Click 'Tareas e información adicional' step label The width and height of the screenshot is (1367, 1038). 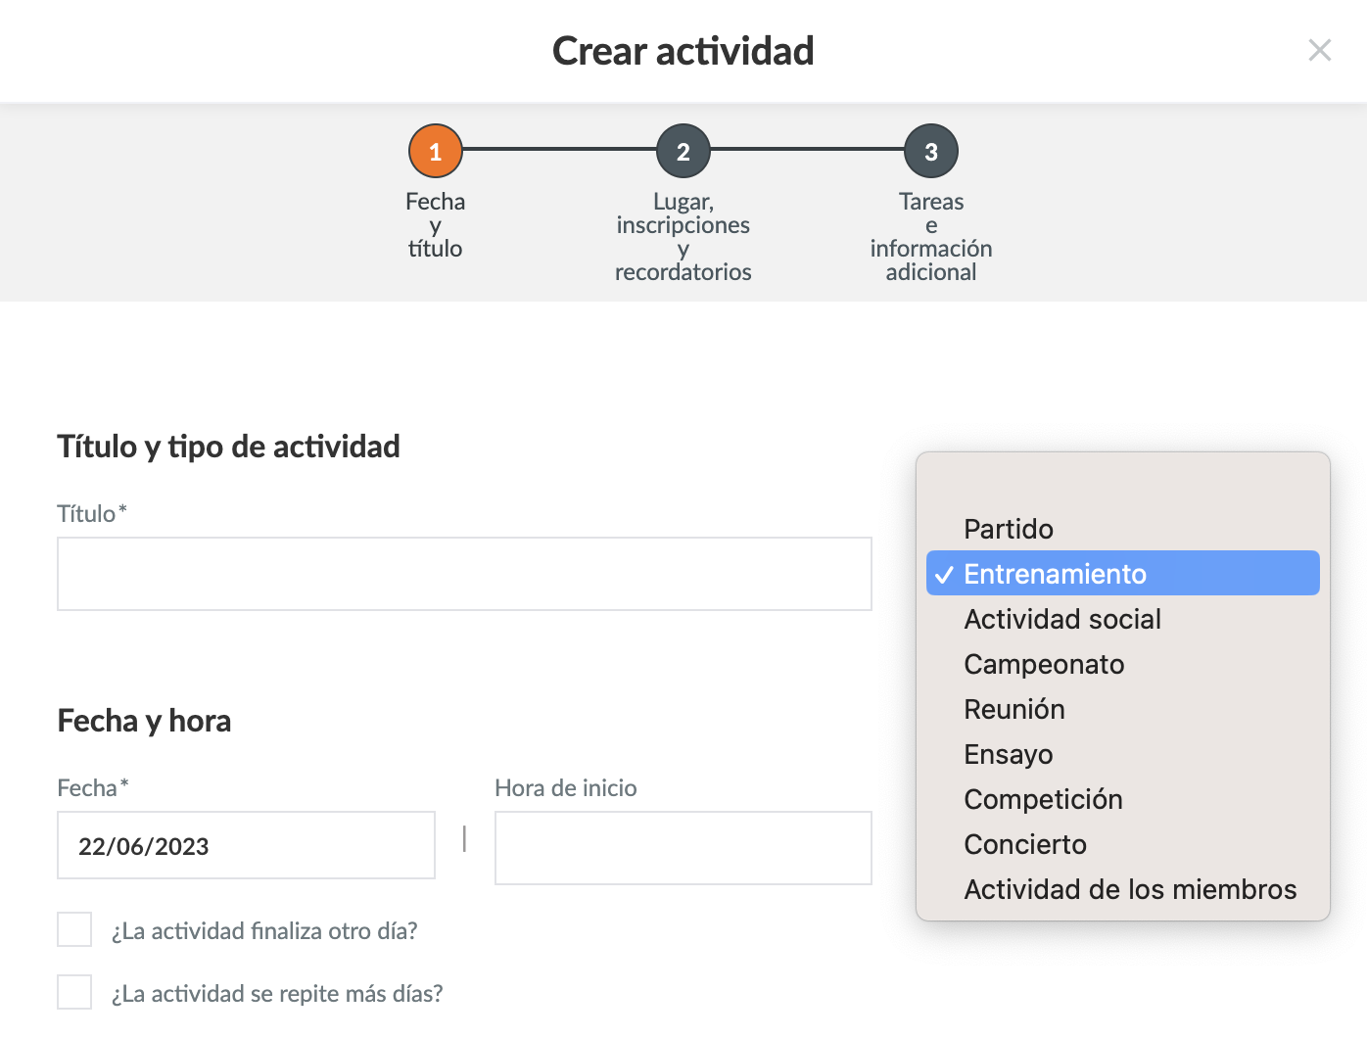pos(931,237)
